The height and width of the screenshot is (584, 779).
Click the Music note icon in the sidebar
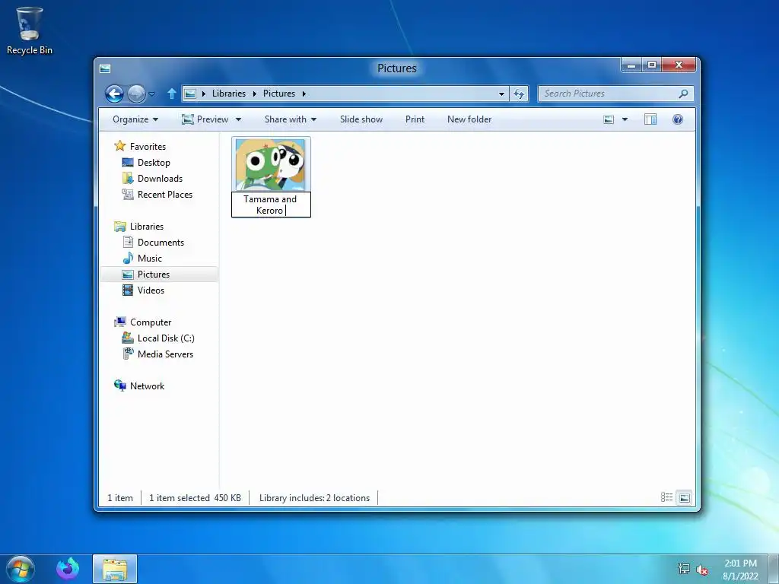128,259
